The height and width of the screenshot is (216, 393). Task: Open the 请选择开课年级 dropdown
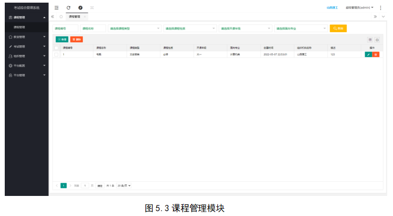click(246, 29)
